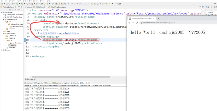Open the Window menu
Screen dimensions: 217x111
(43, 1)
